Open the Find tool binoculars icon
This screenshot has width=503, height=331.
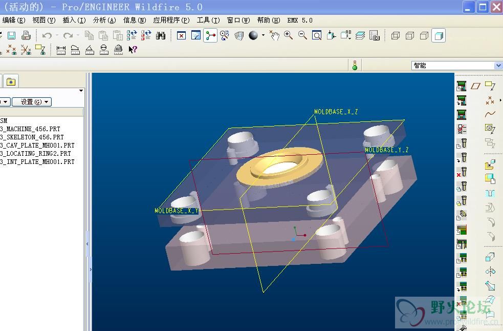coord(160,35)
